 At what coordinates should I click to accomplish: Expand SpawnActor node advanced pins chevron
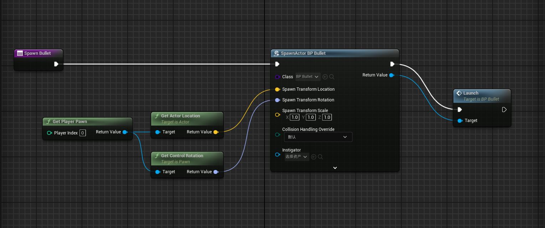click(335, 168)
